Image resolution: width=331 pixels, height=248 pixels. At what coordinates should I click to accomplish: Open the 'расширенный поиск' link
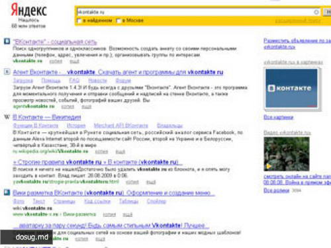point(298,21)
